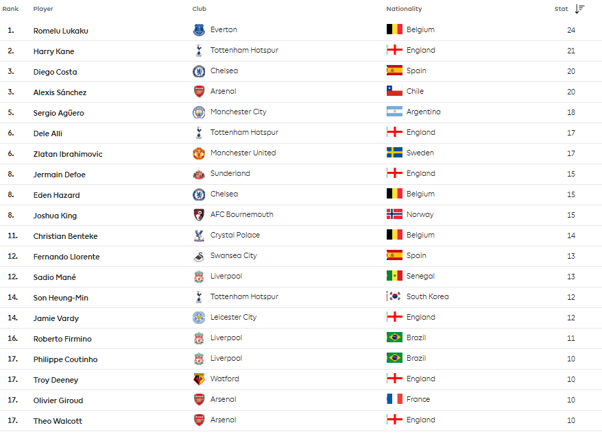Click the Watford club crest icon
Viewport: 602px width, 434px height.
[x=199, y=379]
